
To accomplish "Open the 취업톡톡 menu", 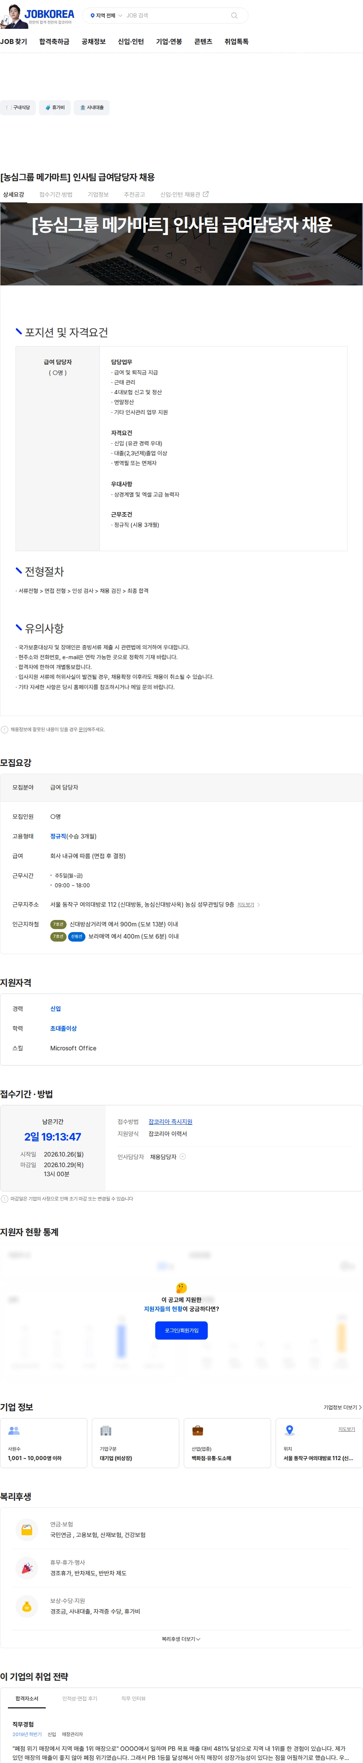I will (237, 42).
